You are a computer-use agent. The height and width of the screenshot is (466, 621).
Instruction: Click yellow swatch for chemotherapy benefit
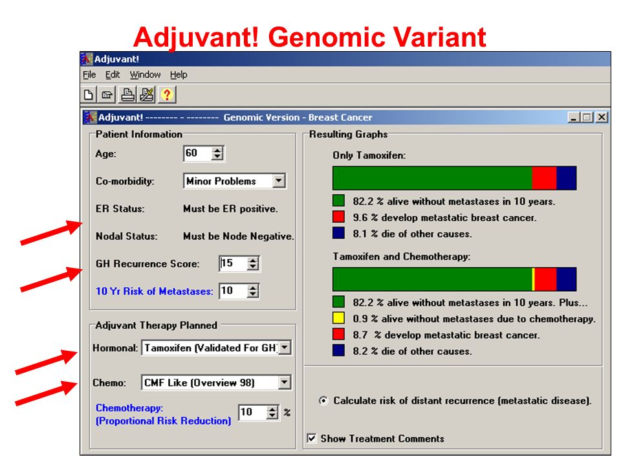(338, 318)
